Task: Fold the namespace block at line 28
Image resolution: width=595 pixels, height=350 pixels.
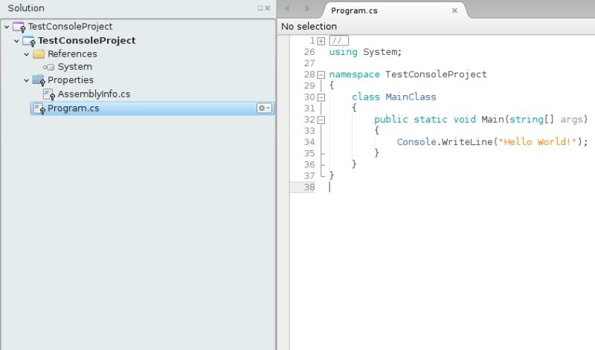Action: [x=321, y=75]
